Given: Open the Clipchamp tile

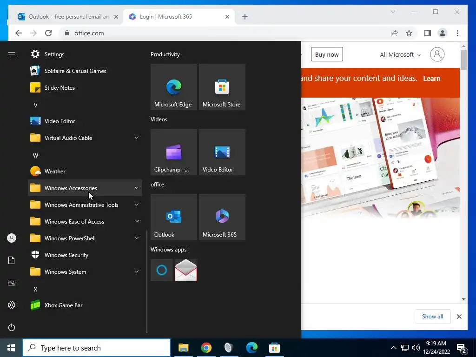Looking at the screenshot, I should [174, 152].
